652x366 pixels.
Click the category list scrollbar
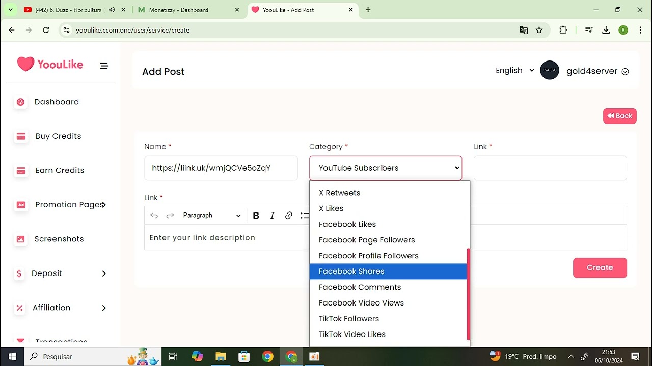tap(468, 294)
